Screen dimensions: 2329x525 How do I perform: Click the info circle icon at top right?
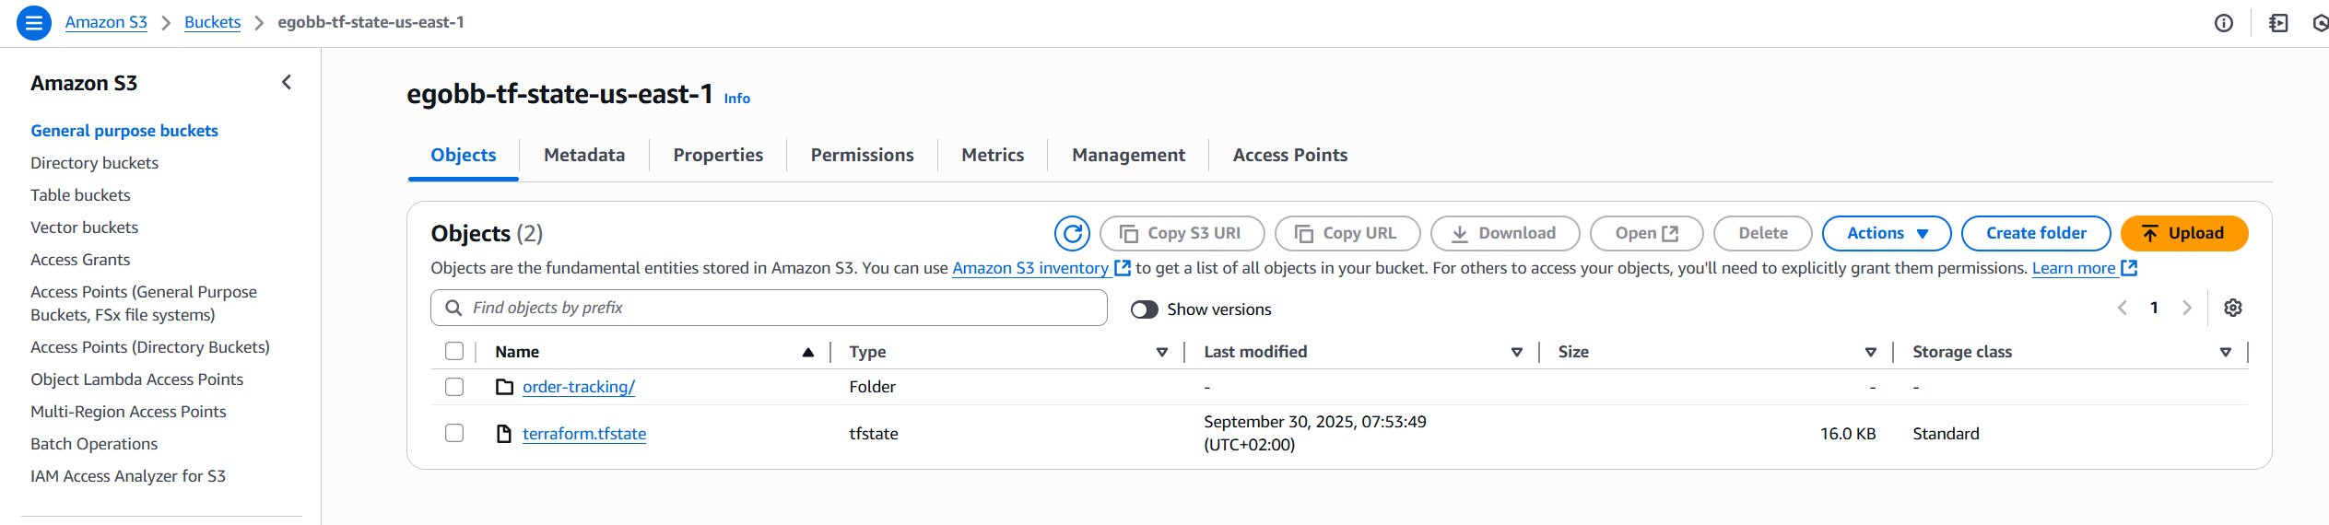pyautogui.click(x=2224, y=23)
